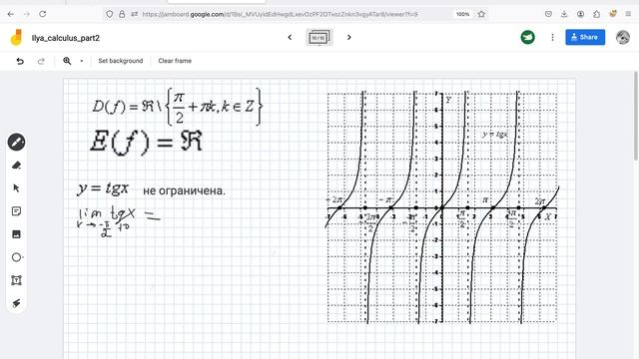Select the E(f) = ℜ formula
This screenshot has height=359, width=639.
click(146, 143)
